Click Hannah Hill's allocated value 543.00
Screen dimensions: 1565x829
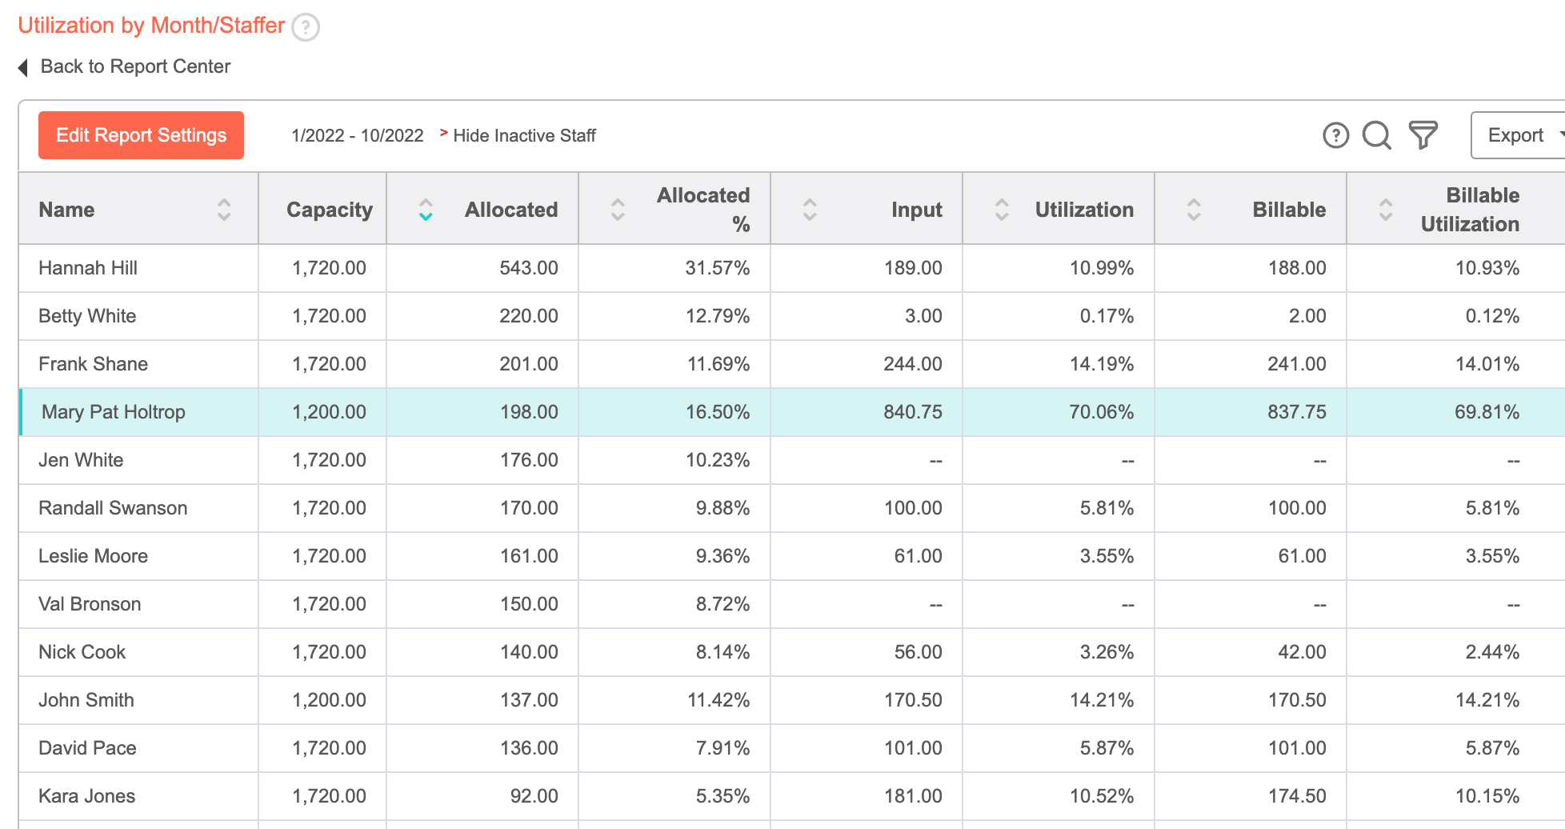coord(529,268)
